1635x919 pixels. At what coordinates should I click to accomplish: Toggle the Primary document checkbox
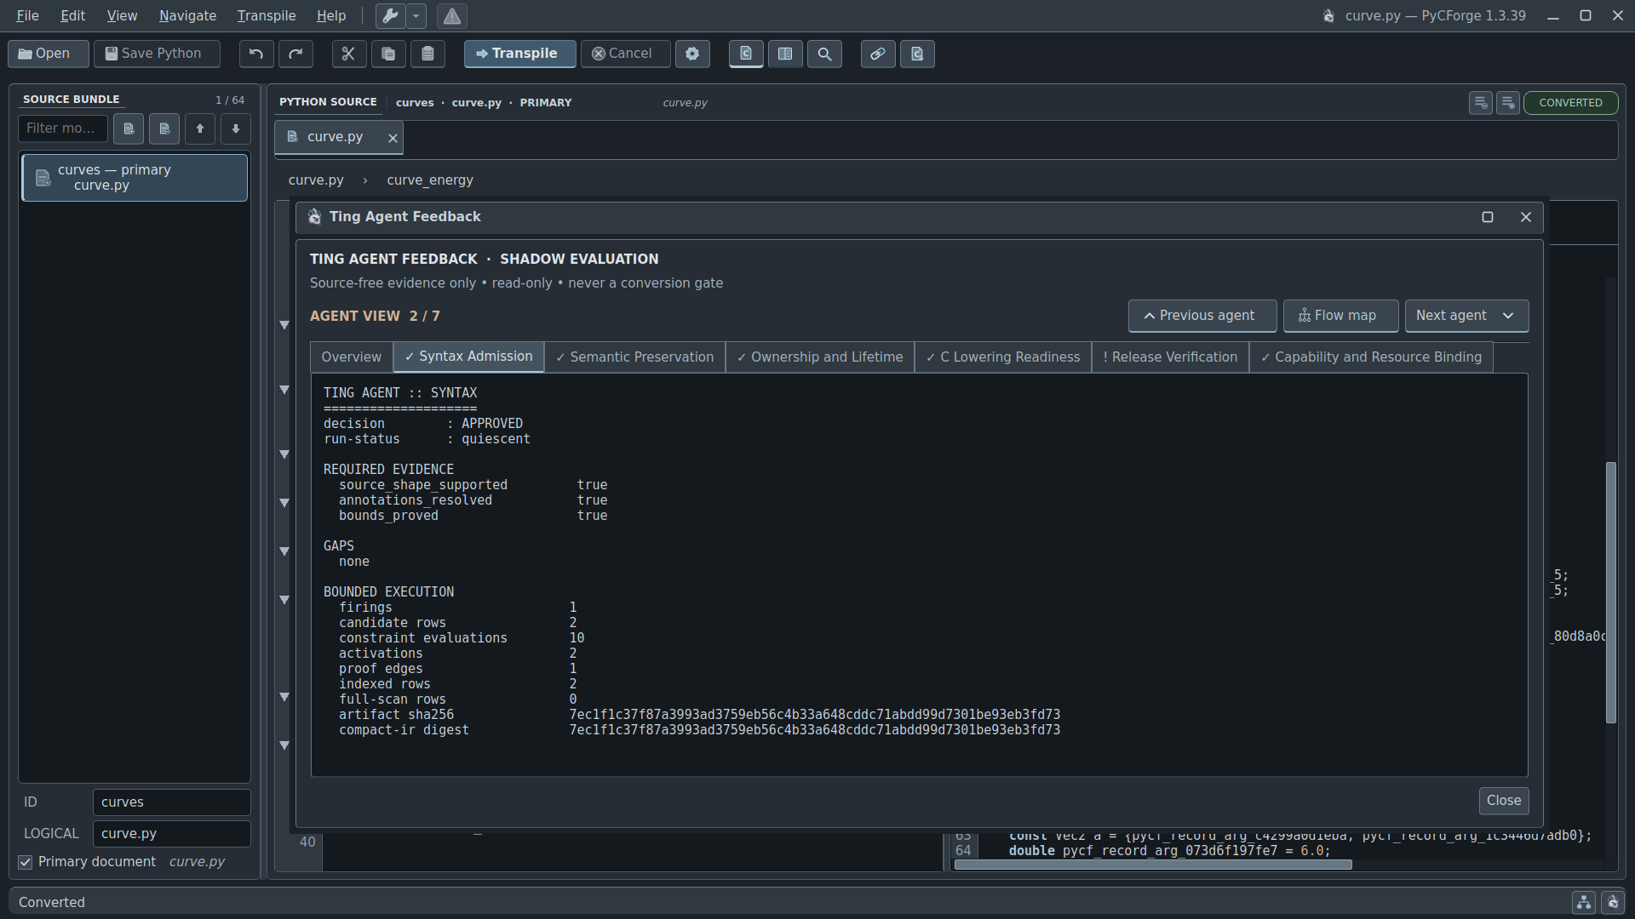point(26,862)
